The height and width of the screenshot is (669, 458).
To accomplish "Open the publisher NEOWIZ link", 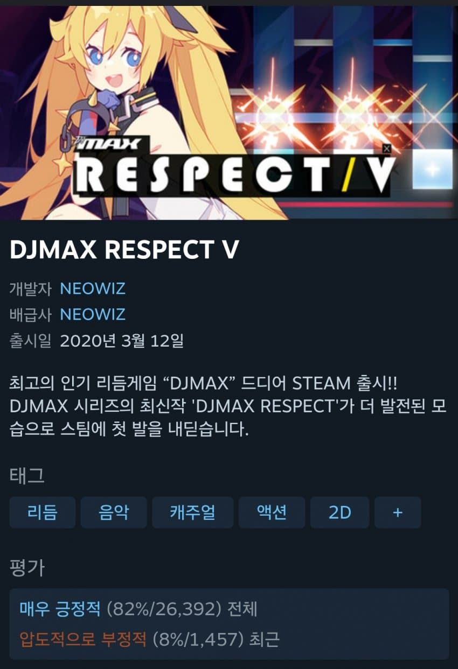I will coord(93,314).
